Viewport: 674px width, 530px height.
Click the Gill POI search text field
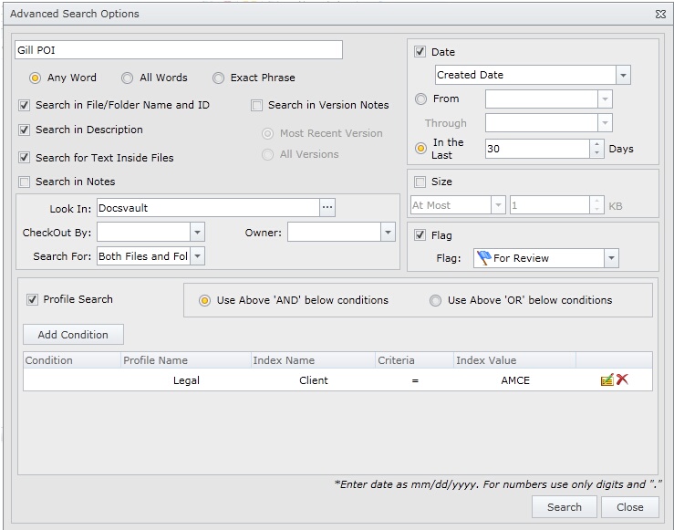(x=179, y=50)
